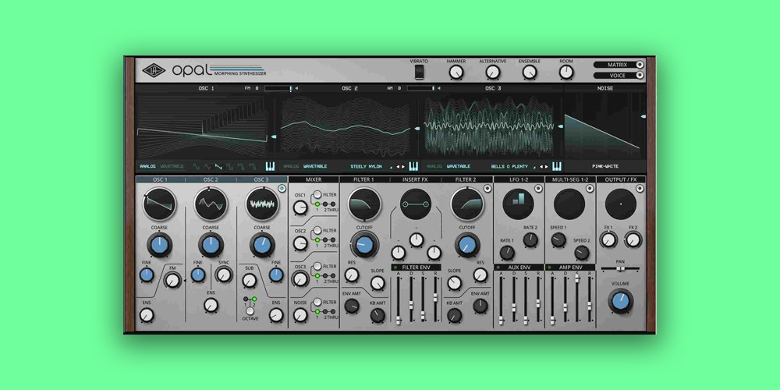Flip the Vibrato switch
The width and height of the screenshot is (780, 390).
(419, 73)
